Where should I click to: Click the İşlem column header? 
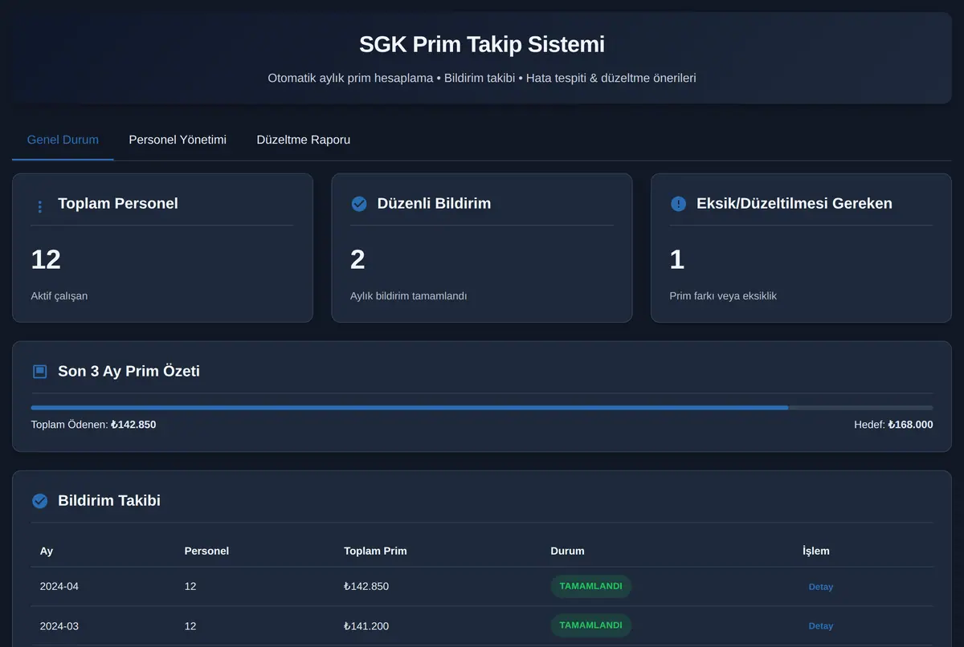[816, 551]
